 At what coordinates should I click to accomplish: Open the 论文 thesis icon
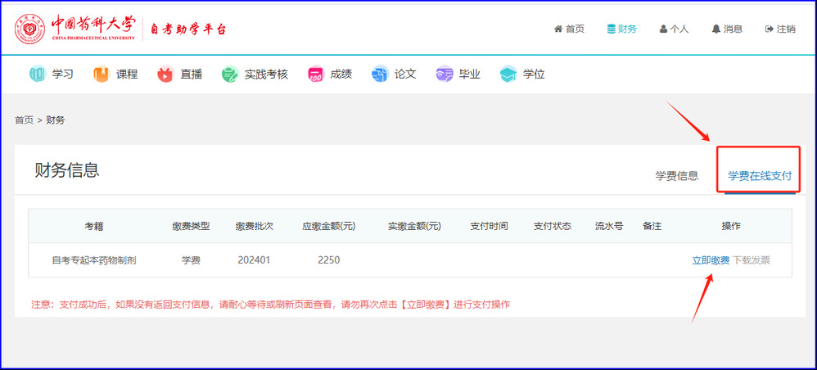point(380,74)
